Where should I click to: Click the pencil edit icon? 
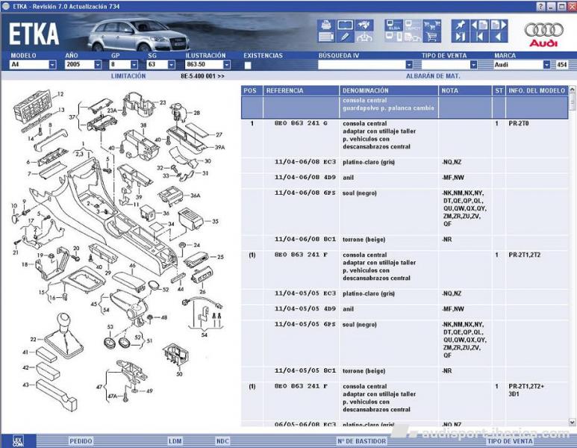(345, 37)
